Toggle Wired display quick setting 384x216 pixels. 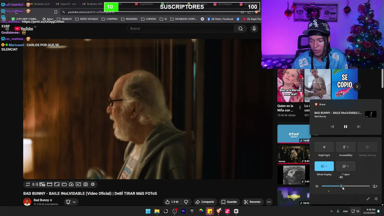(x=324, y=166)
